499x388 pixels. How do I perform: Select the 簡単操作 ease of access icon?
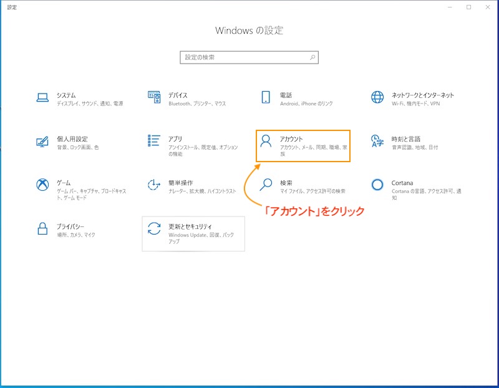[154, 185]
